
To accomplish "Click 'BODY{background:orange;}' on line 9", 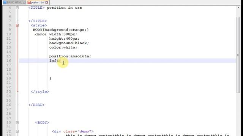I will point(61,30).
